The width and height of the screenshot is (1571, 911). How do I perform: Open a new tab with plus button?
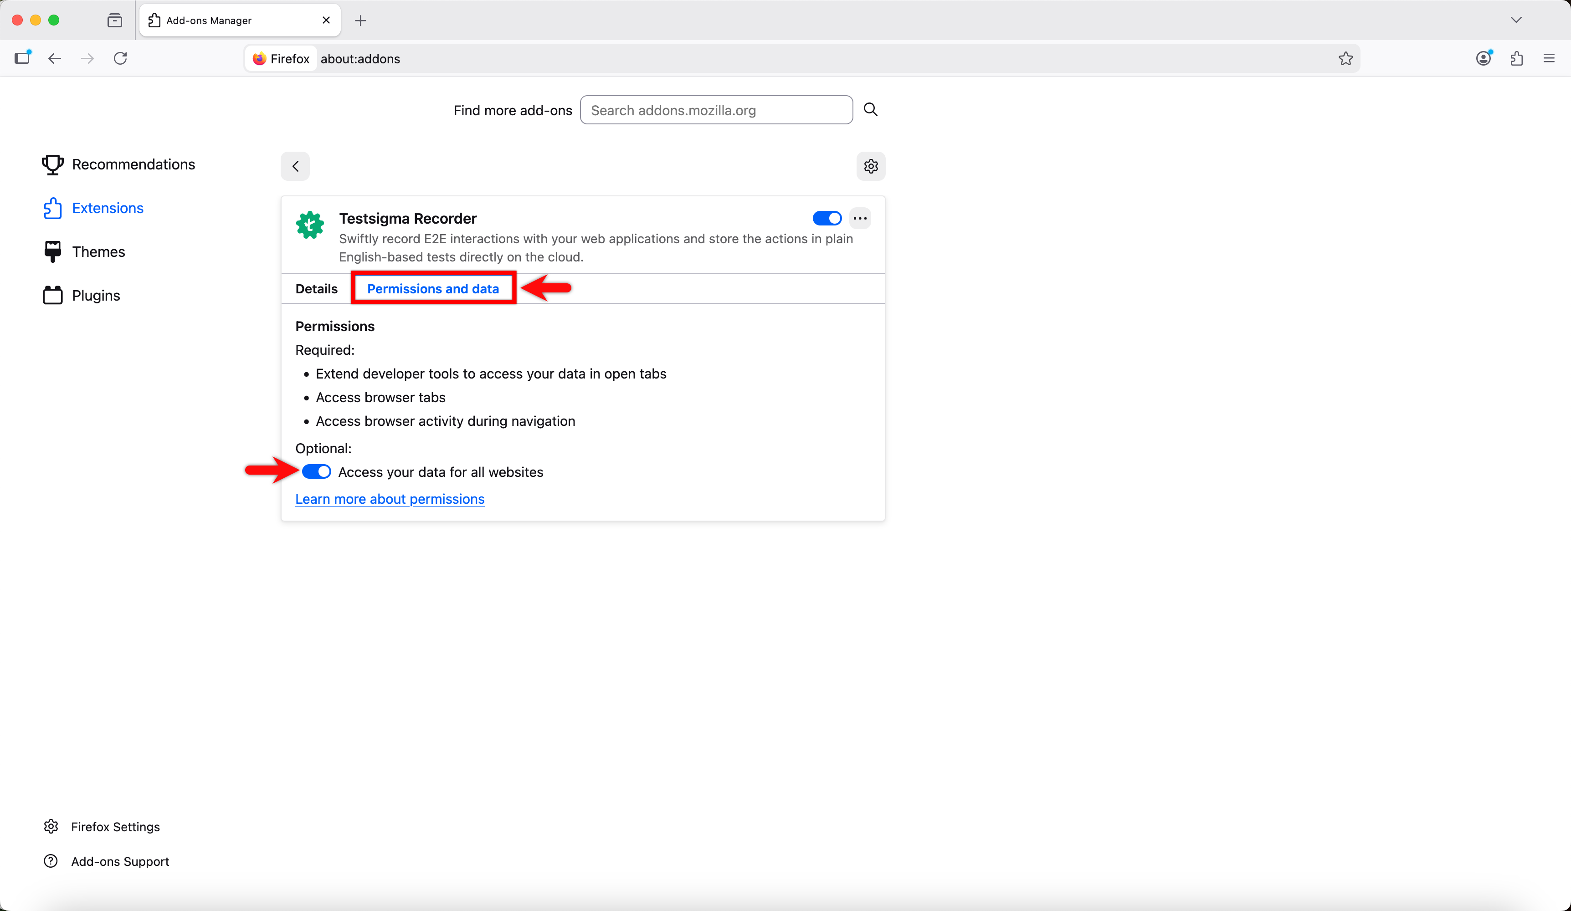pyautogui.click(x=360, y=20)
